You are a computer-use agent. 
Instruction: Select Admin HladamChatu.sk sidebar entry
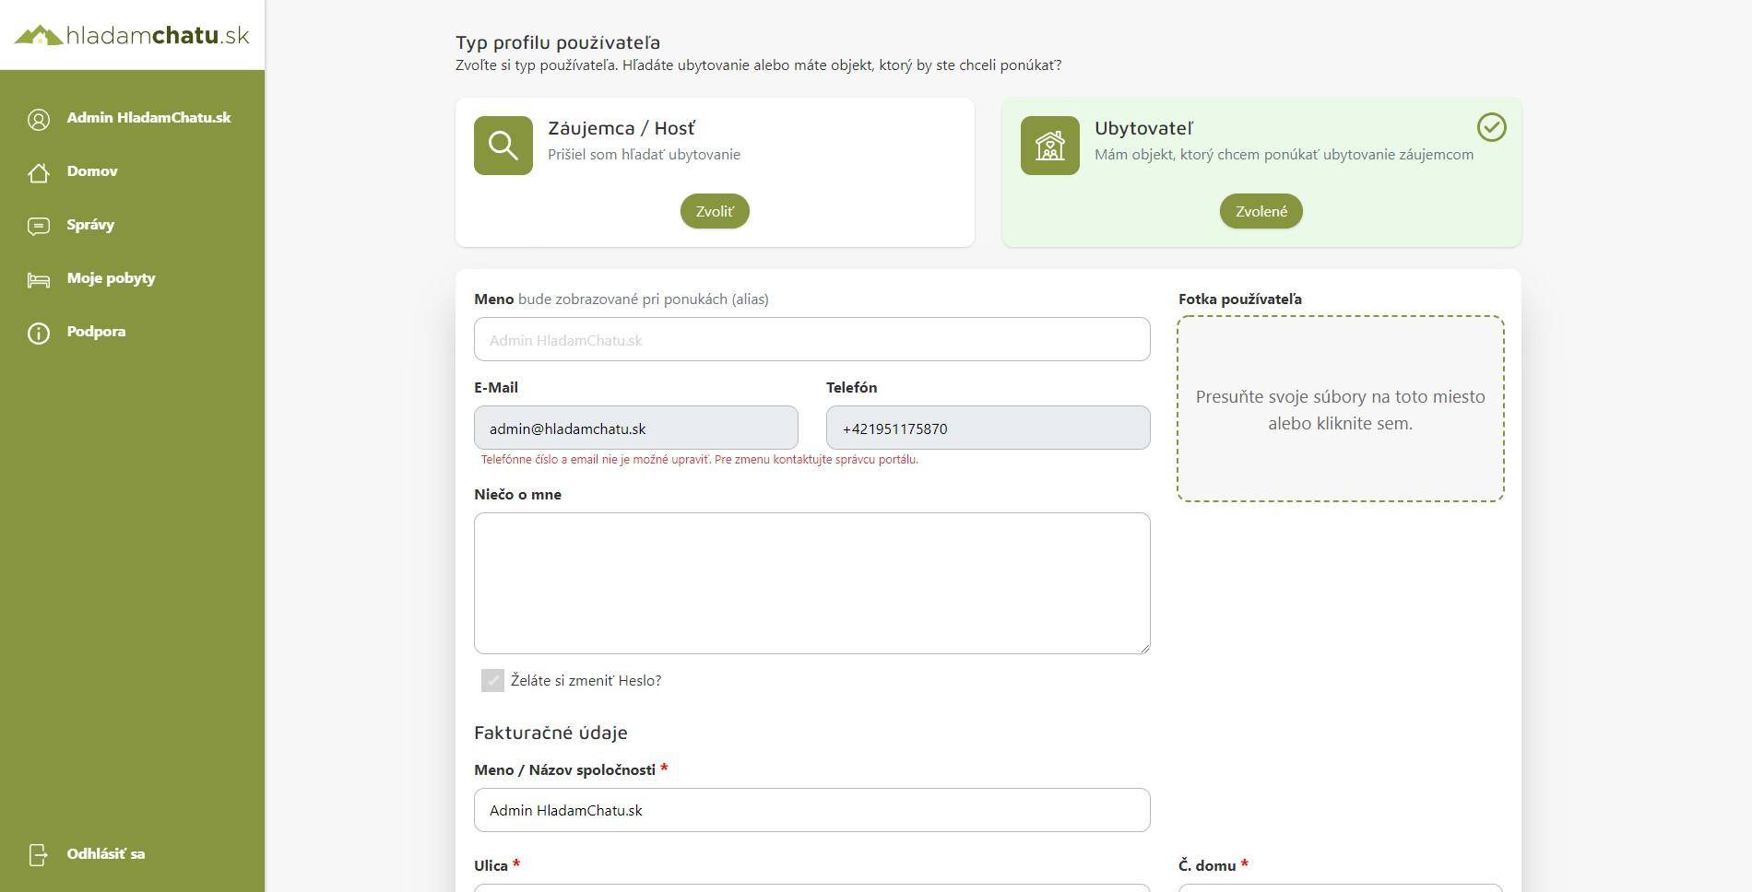pos(148,118)
